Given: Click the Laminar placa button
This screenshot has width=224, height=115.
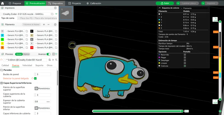Looking at the screenshot, I should pyautogui.click(x=190, y=3).
